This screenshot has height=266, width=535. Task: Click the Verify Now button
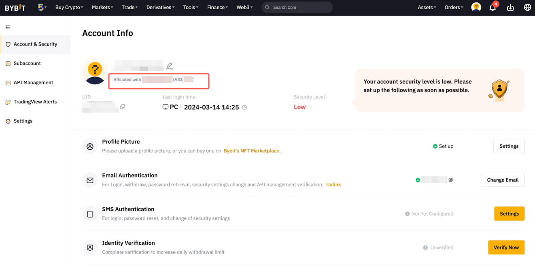tap(506, 247)
